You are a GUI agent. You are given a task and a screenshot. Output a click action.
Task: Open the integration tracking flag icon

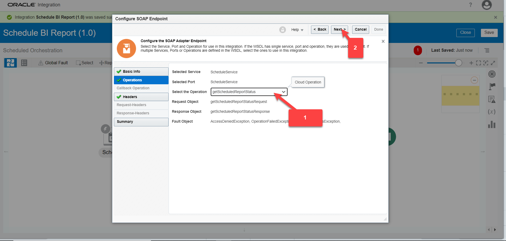(492, 86)
